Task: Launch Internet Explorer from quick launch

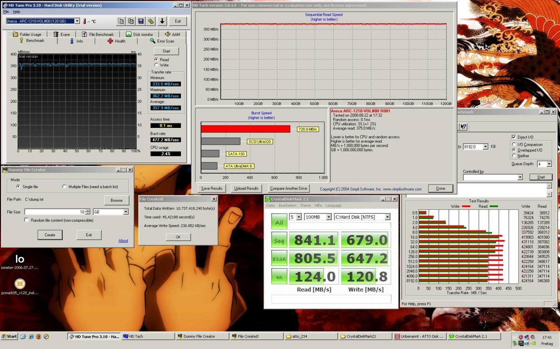Action: 31,337
